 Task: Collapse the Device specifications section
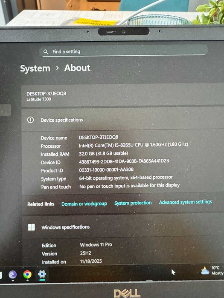tap(123, 120)
